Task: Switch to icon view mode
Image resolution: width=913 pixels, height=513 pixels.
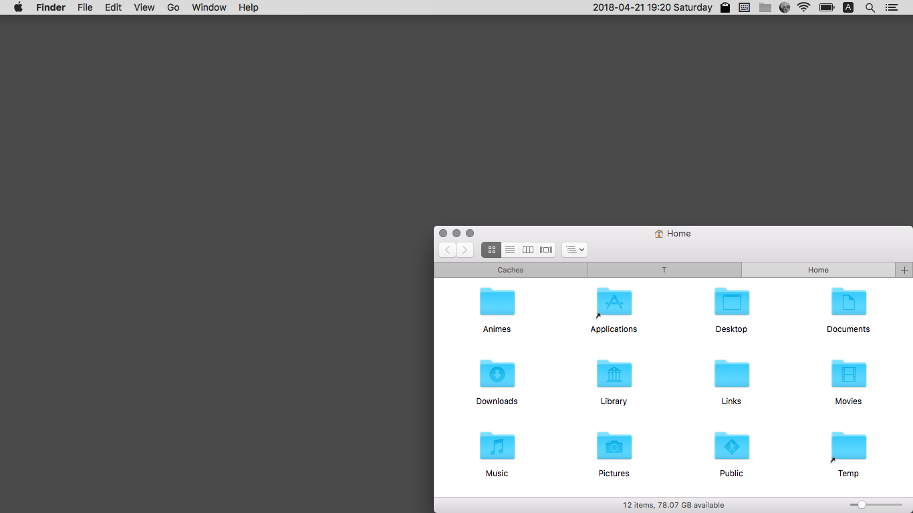Action: pyautogui.click(x=491, y=250)
